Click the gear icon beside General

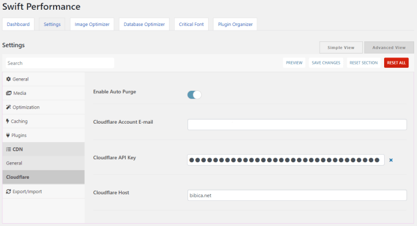8,79
